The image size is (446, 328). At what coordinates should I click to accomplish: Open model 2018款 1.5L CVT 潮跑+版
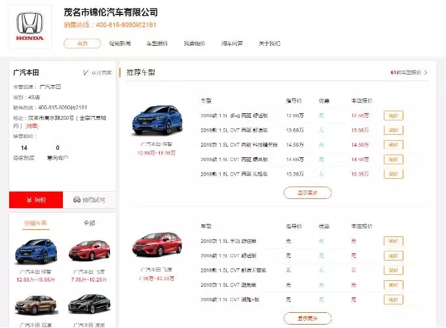click(230, 300)
